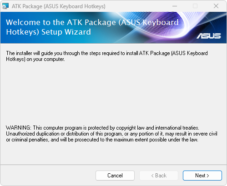Click the "Unauthorized duplication" line of the copyright notice
This screenshot has height=186, width=227.
point(111,134)
